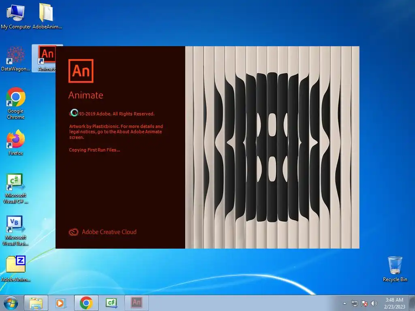
Task: Launch the DataWagon desktop shortcut
Action: (x=16, y=58)
